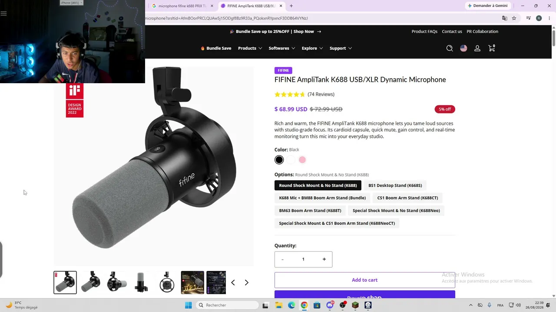This screenshot has width=556, height=312.
Task: Open the weather widget showing 31°C
Action: click(22, 305)
